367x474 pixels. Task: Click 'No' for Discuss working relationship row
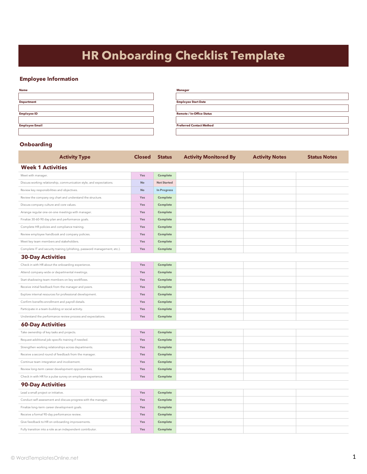[142, 183]
